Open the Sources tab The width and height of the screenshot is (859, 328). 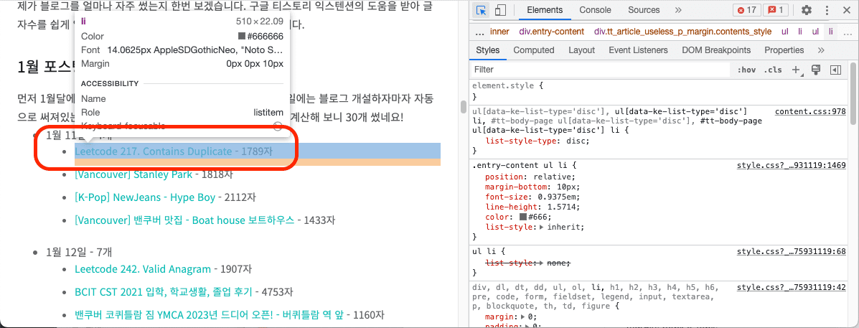644,10
